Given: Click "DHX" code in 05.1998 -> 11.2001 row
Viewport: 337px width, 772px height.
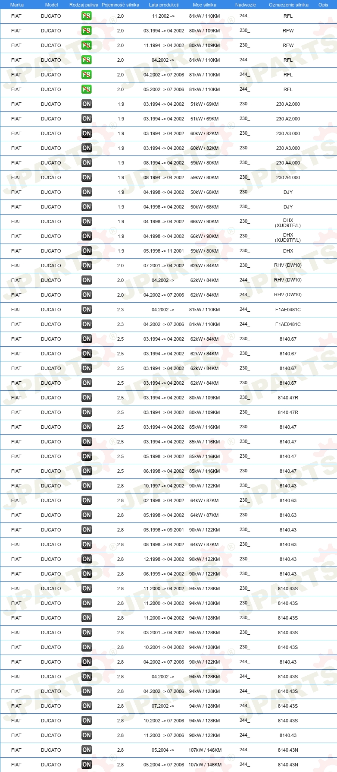Looking at the screenshot, I should (288, 251).
